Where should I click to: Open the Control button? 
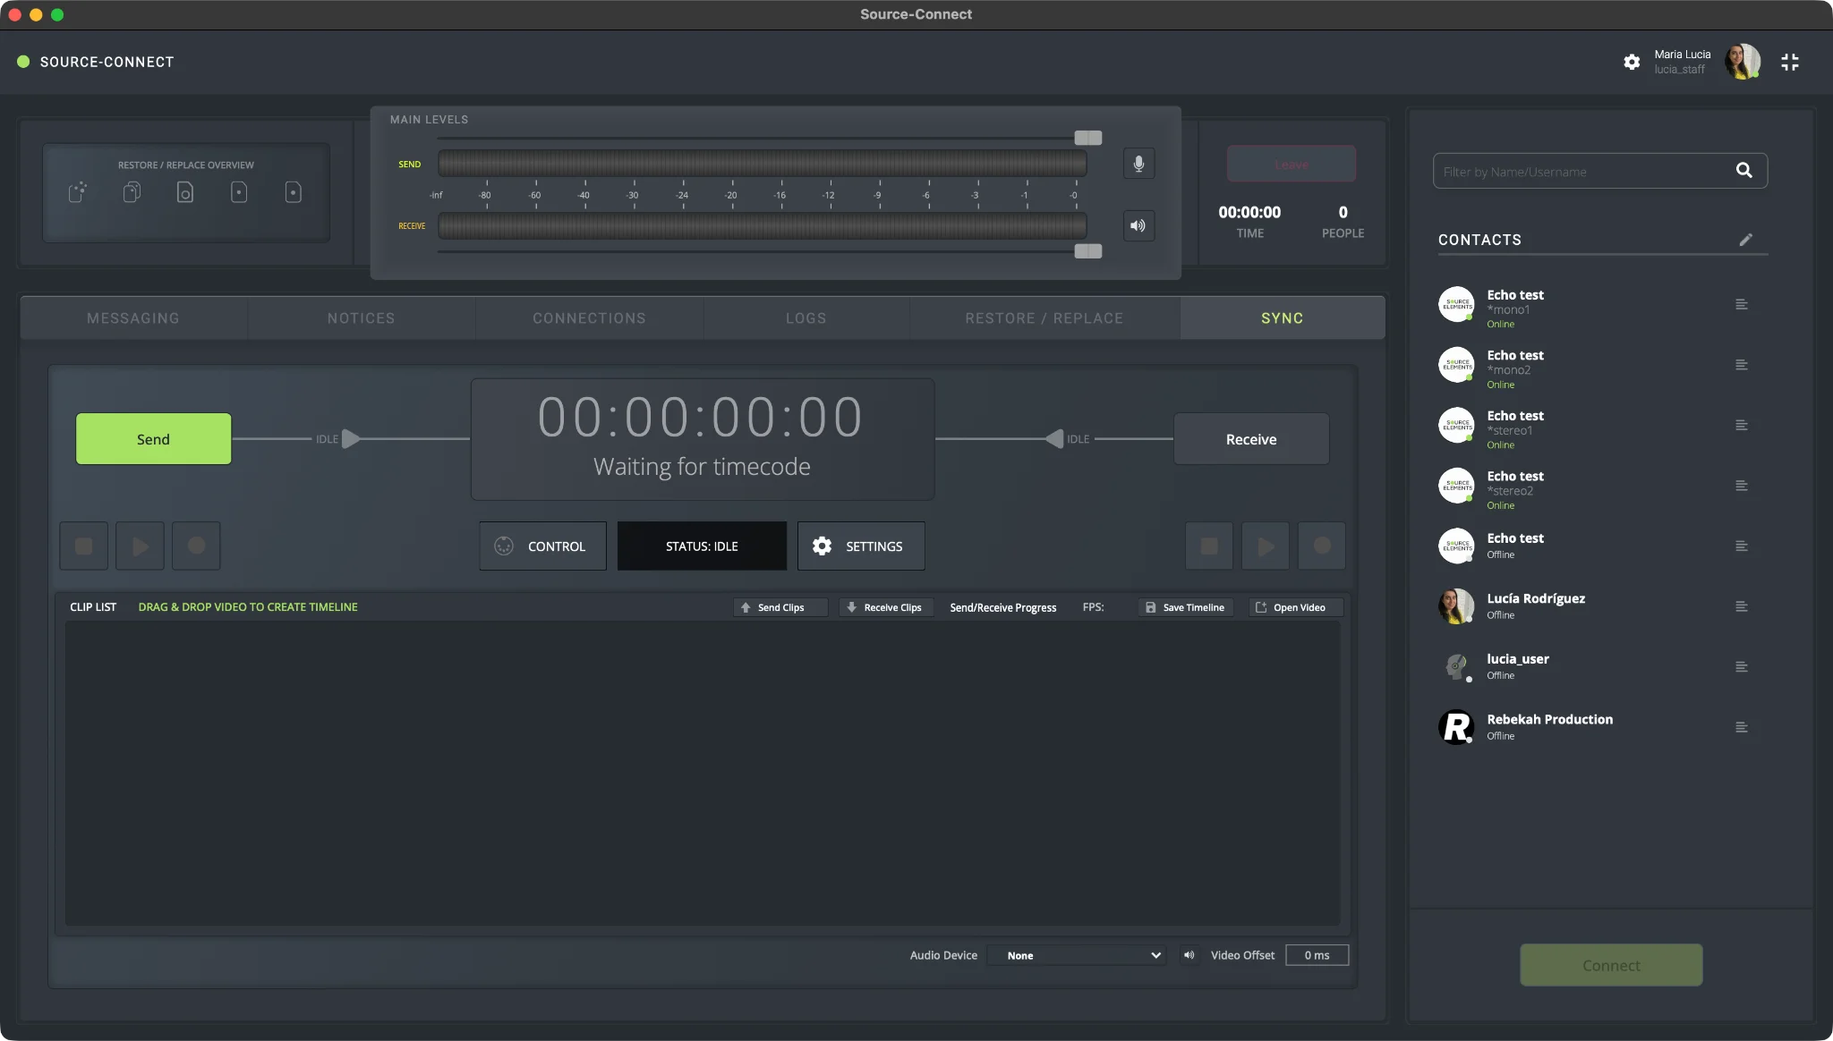[542, 546]
